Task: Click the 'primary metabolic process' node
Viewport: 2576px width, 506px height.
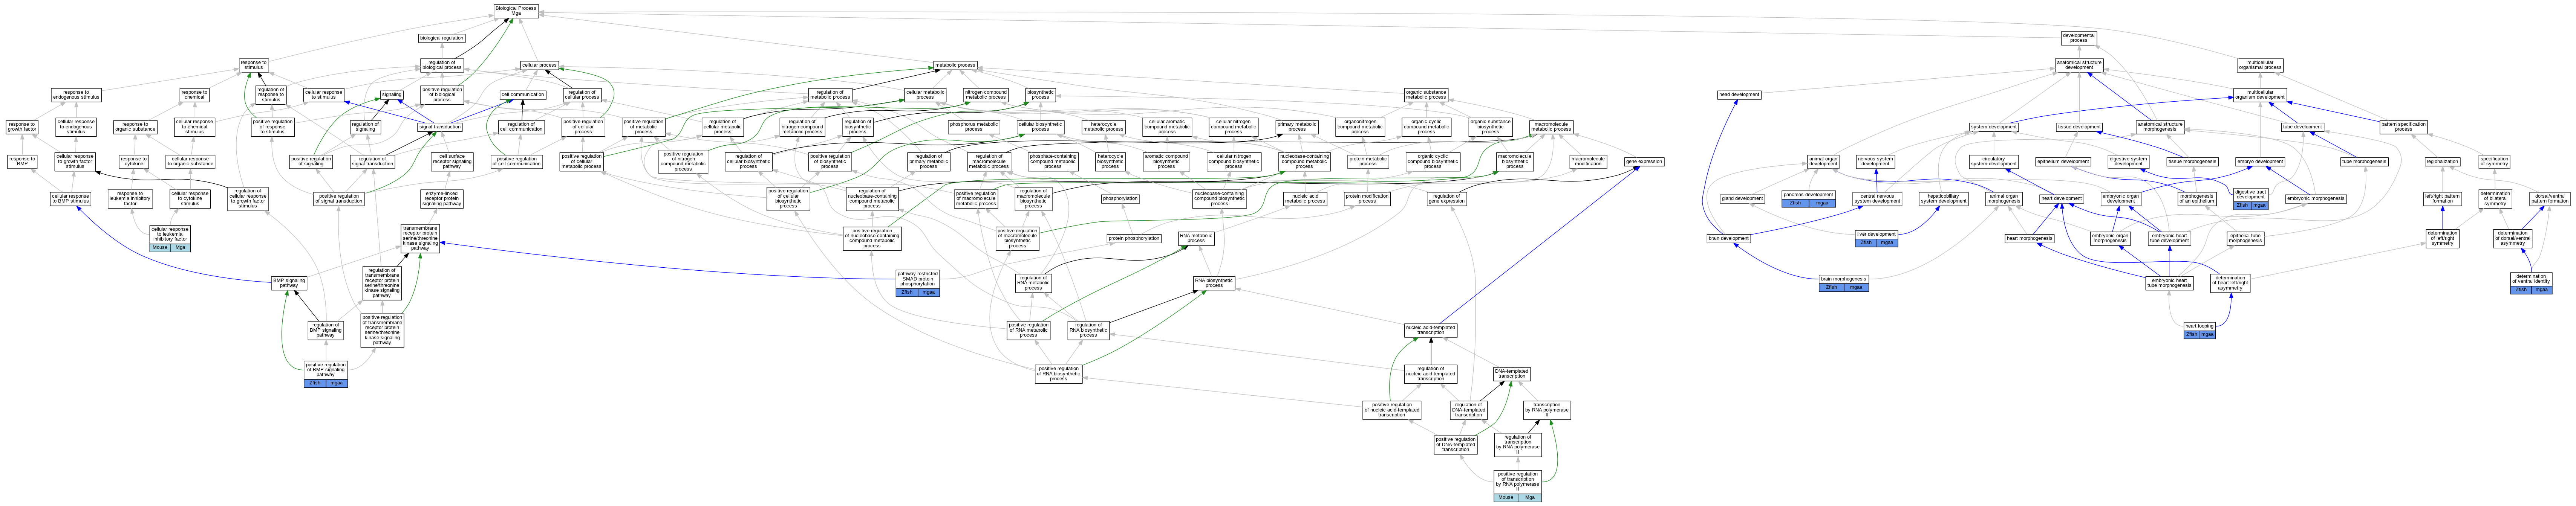Action: 1297,127
